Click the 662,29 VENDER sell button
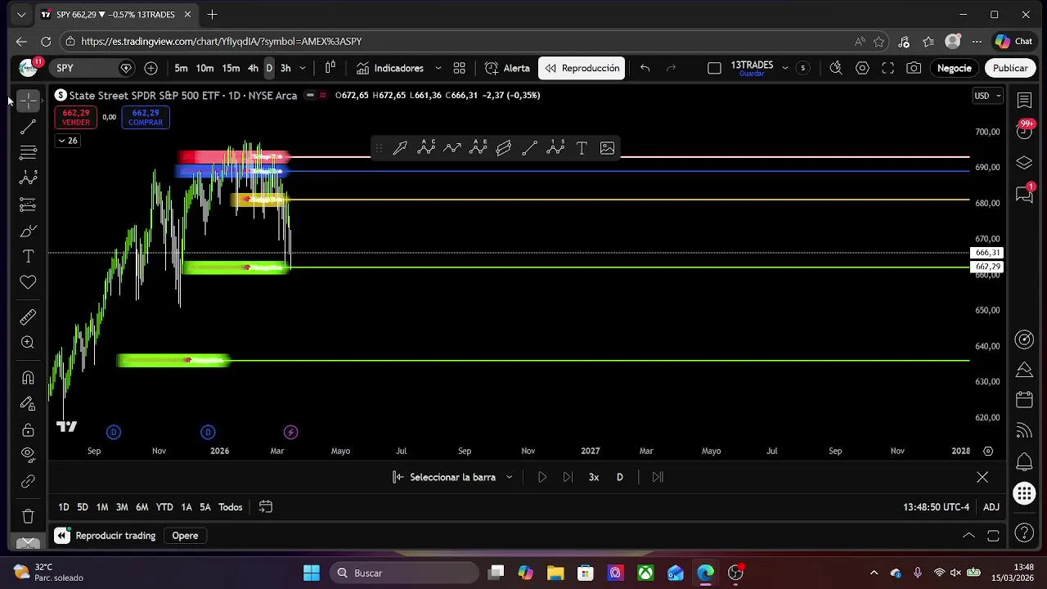The width and height of the screenshot is (1047, 589). click(76, 118)
